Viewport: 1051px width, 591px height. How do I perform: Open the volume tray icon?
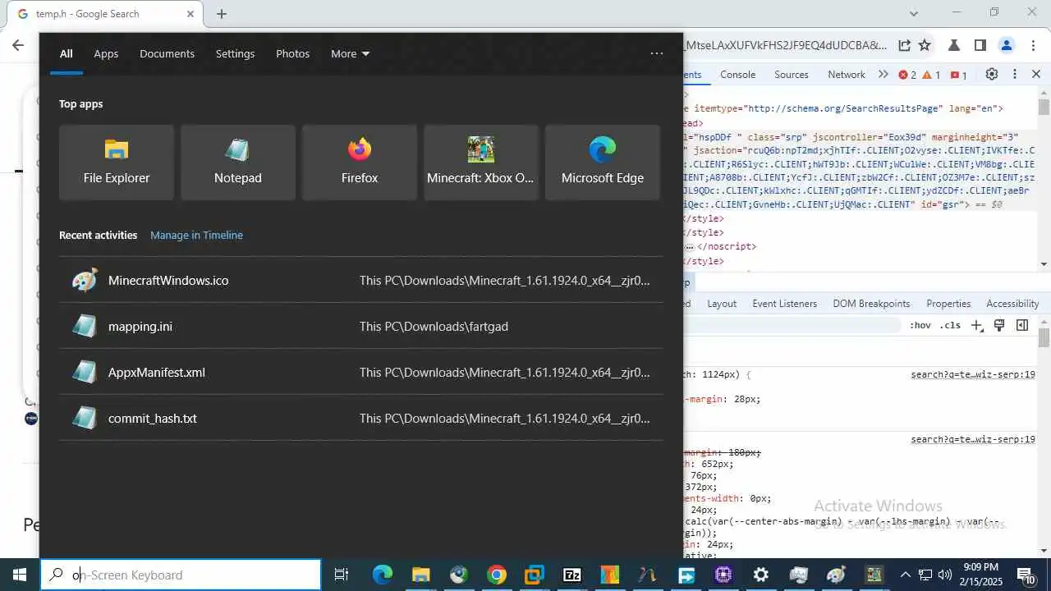pos(944,575)
